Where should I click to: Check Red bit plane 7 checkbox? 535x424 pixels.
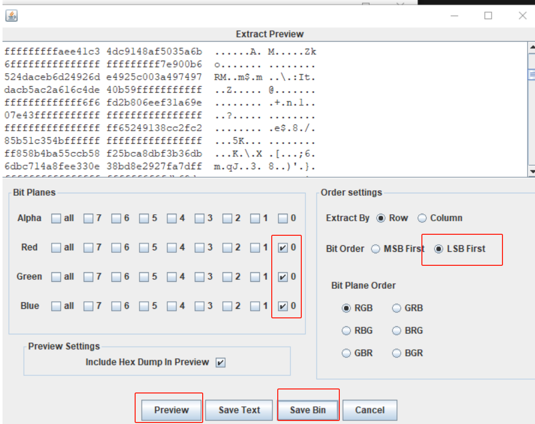click(x=89, y=247)
